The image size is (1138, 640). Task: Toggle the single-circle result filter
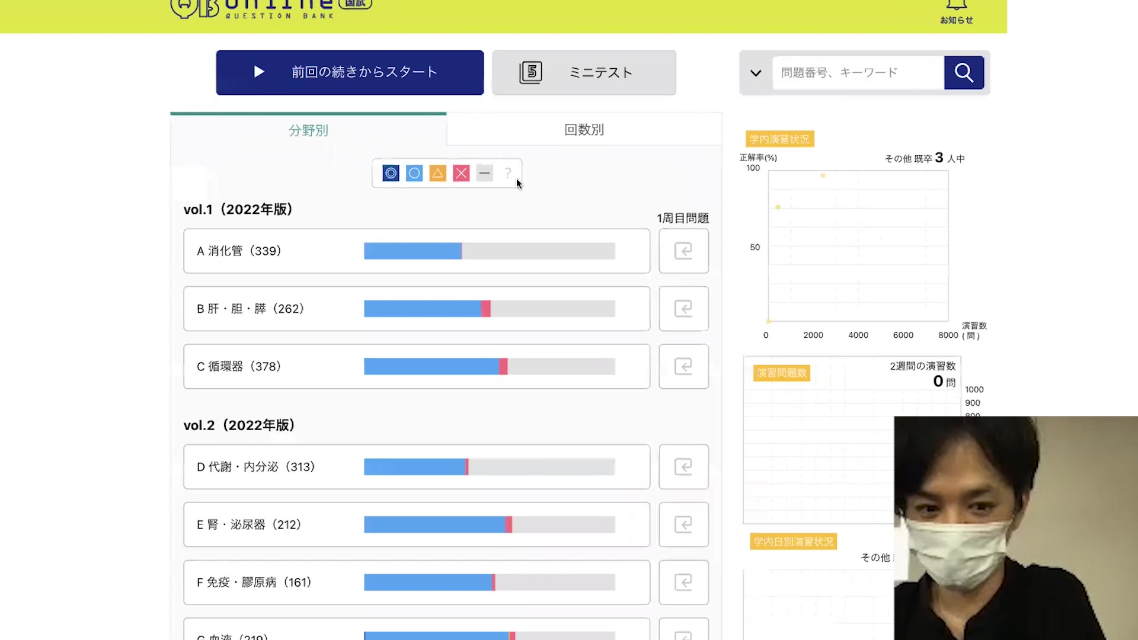414,173
